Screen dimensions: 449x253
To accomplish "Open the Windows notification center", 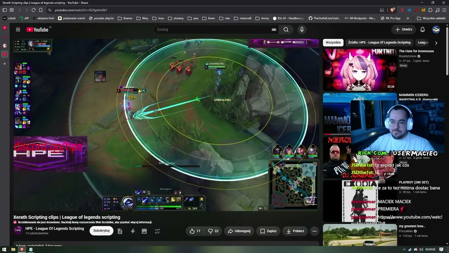I will (441, 249).
